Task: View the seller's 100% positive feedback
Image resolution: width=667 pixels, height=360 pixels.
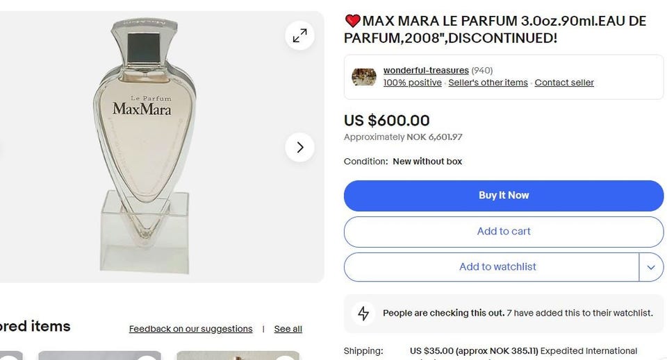Action: coord(412,83)
